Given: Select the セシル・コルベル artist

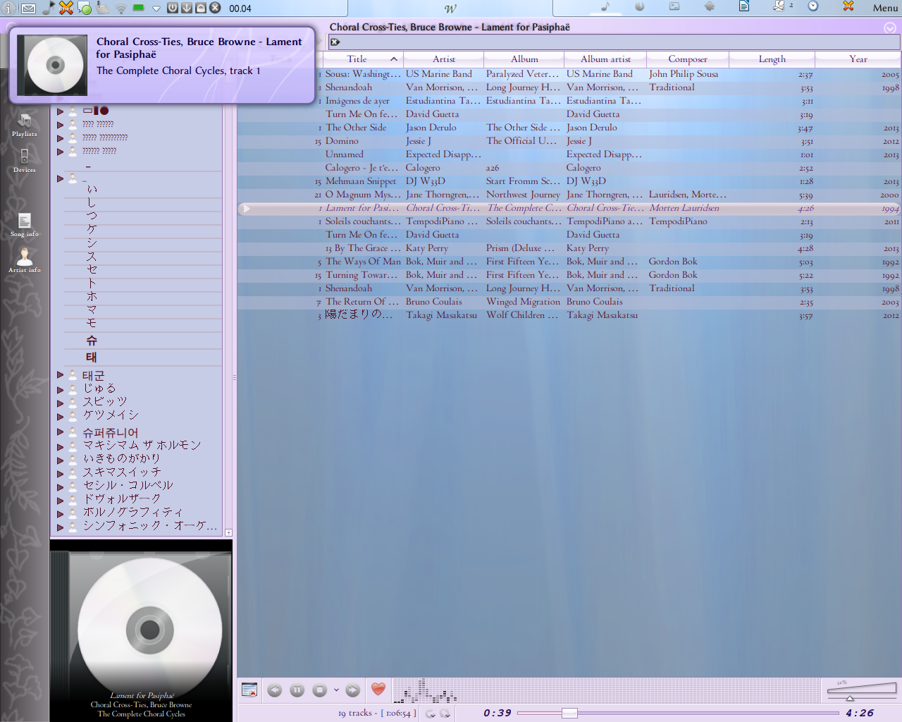Looking at the screenshot, I should tap(128, 486).
